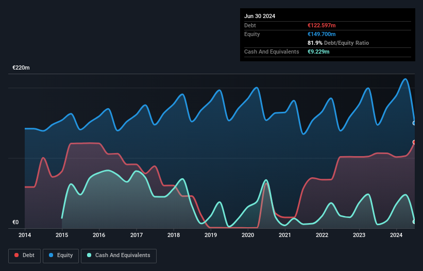Click the 2016 x-axis label
Screen dimensions: 423x271
click(x=99, y=235)
